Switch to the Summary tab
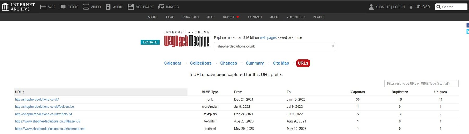 255,63
